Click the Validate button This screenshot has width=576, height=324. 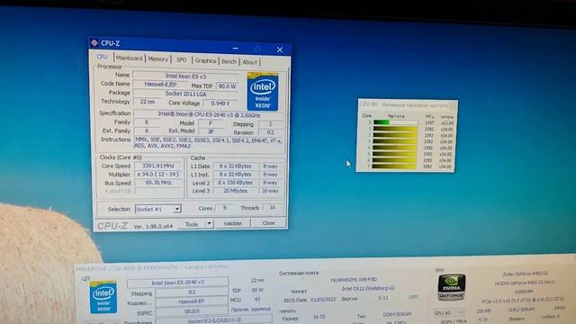[232, 223]
